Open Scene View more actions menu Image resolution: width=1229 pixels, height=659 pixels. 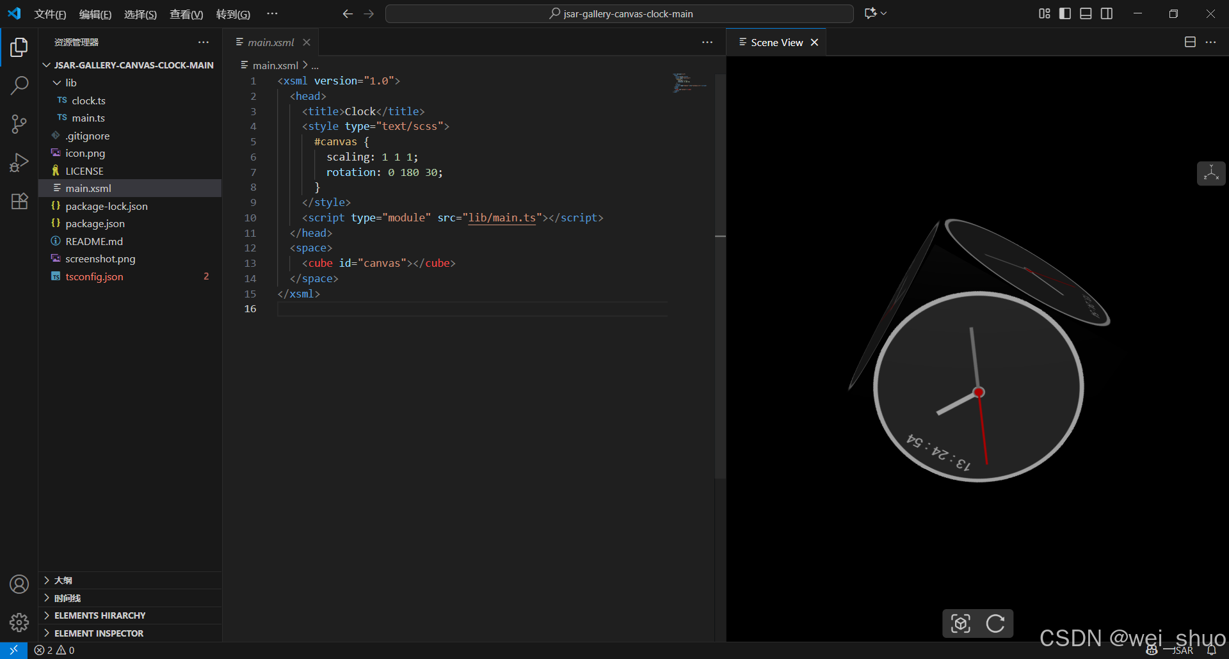(x=1210, y=42)
